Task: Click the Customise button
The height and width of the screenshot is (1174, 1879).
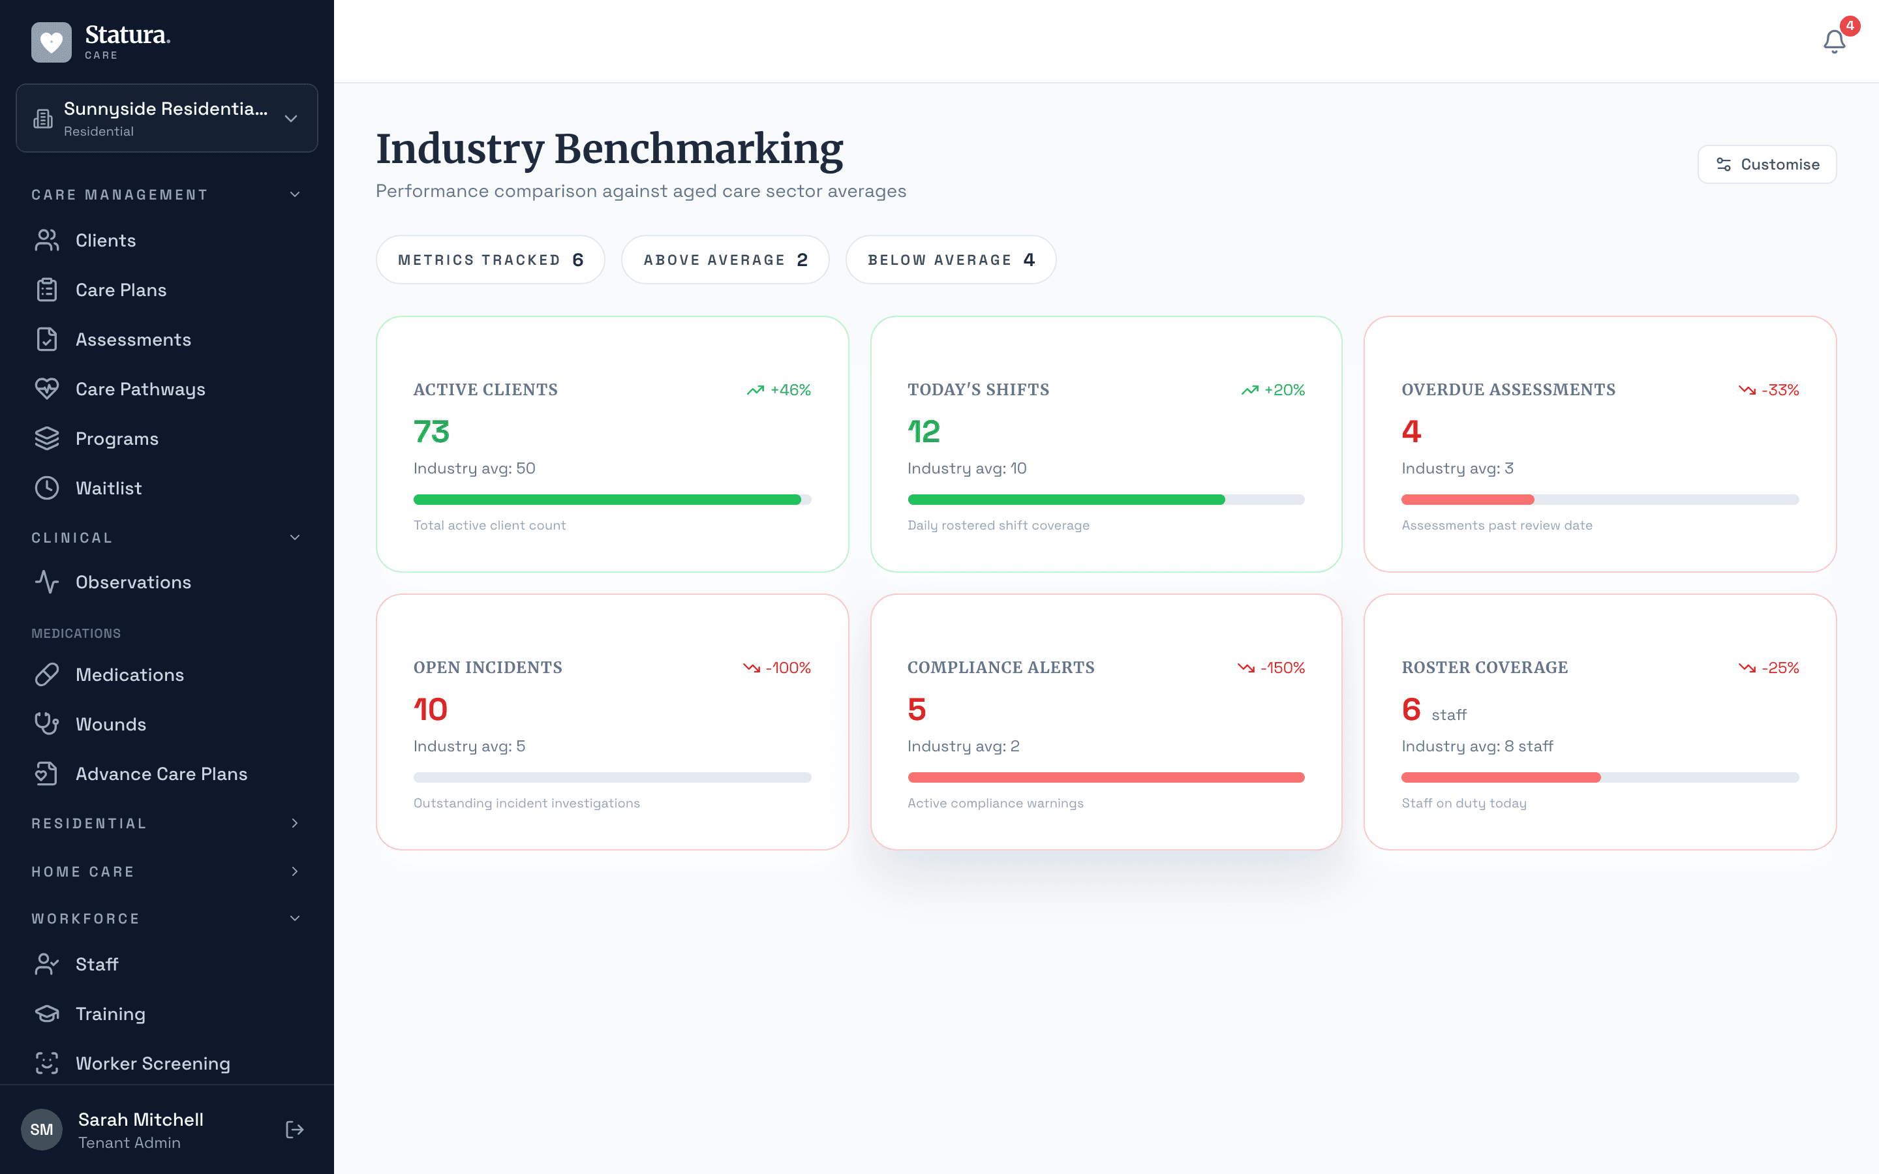Action: 1766,164
